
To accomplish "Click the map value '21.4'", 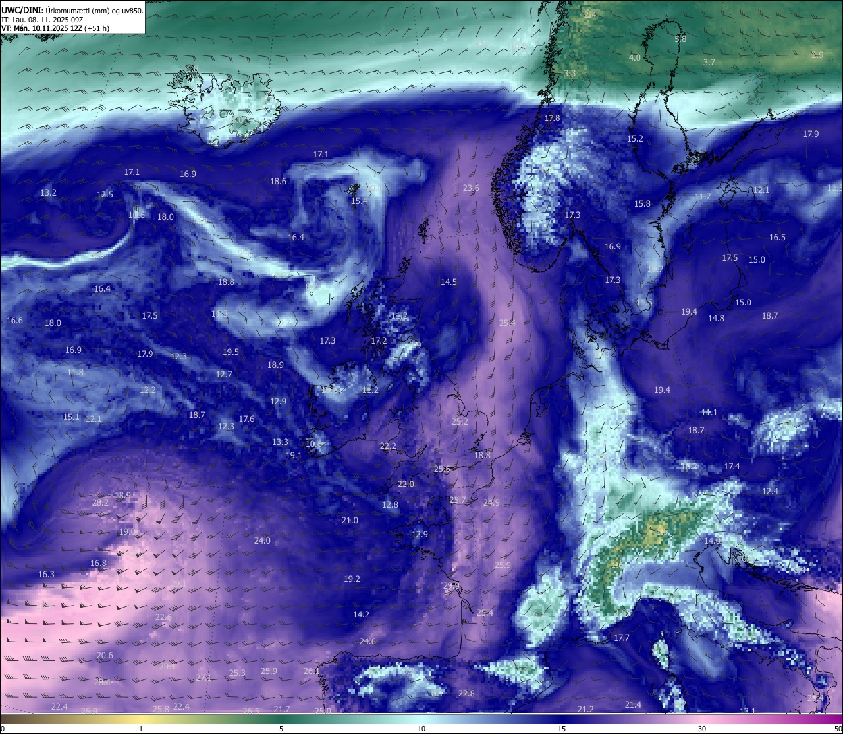I will [x=633, y=704].
